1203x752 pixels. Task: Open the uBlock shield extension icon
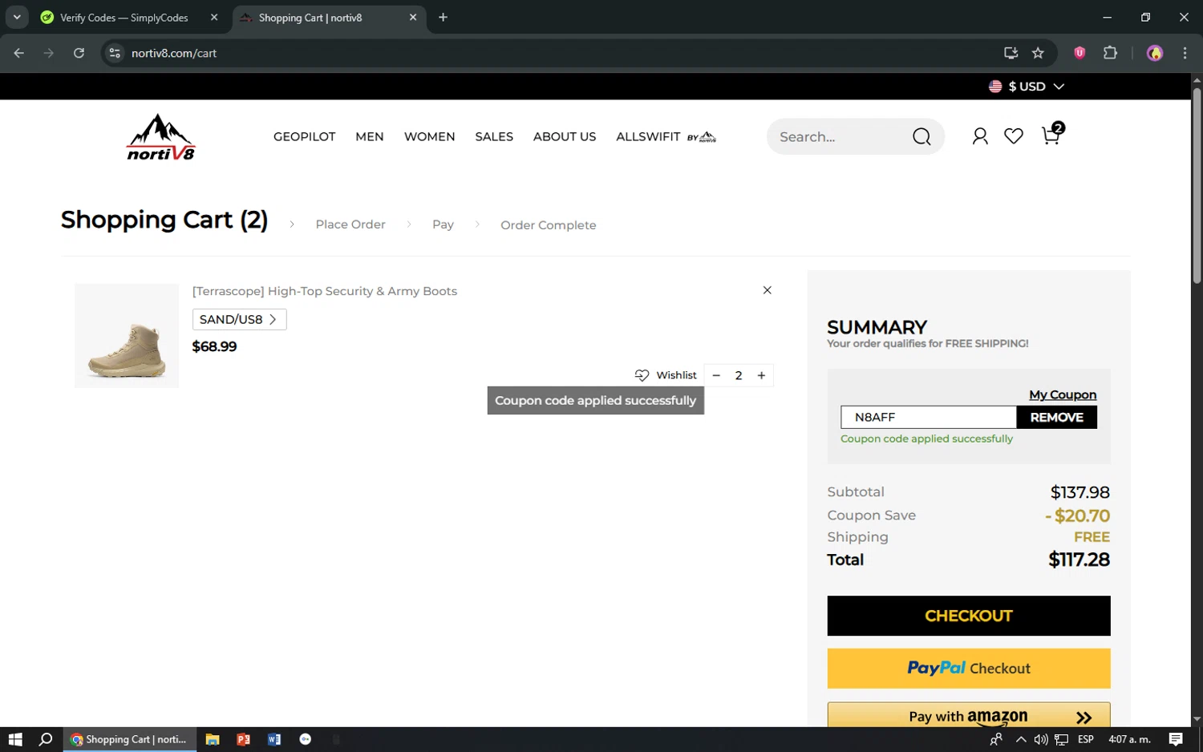[1079, 53]
